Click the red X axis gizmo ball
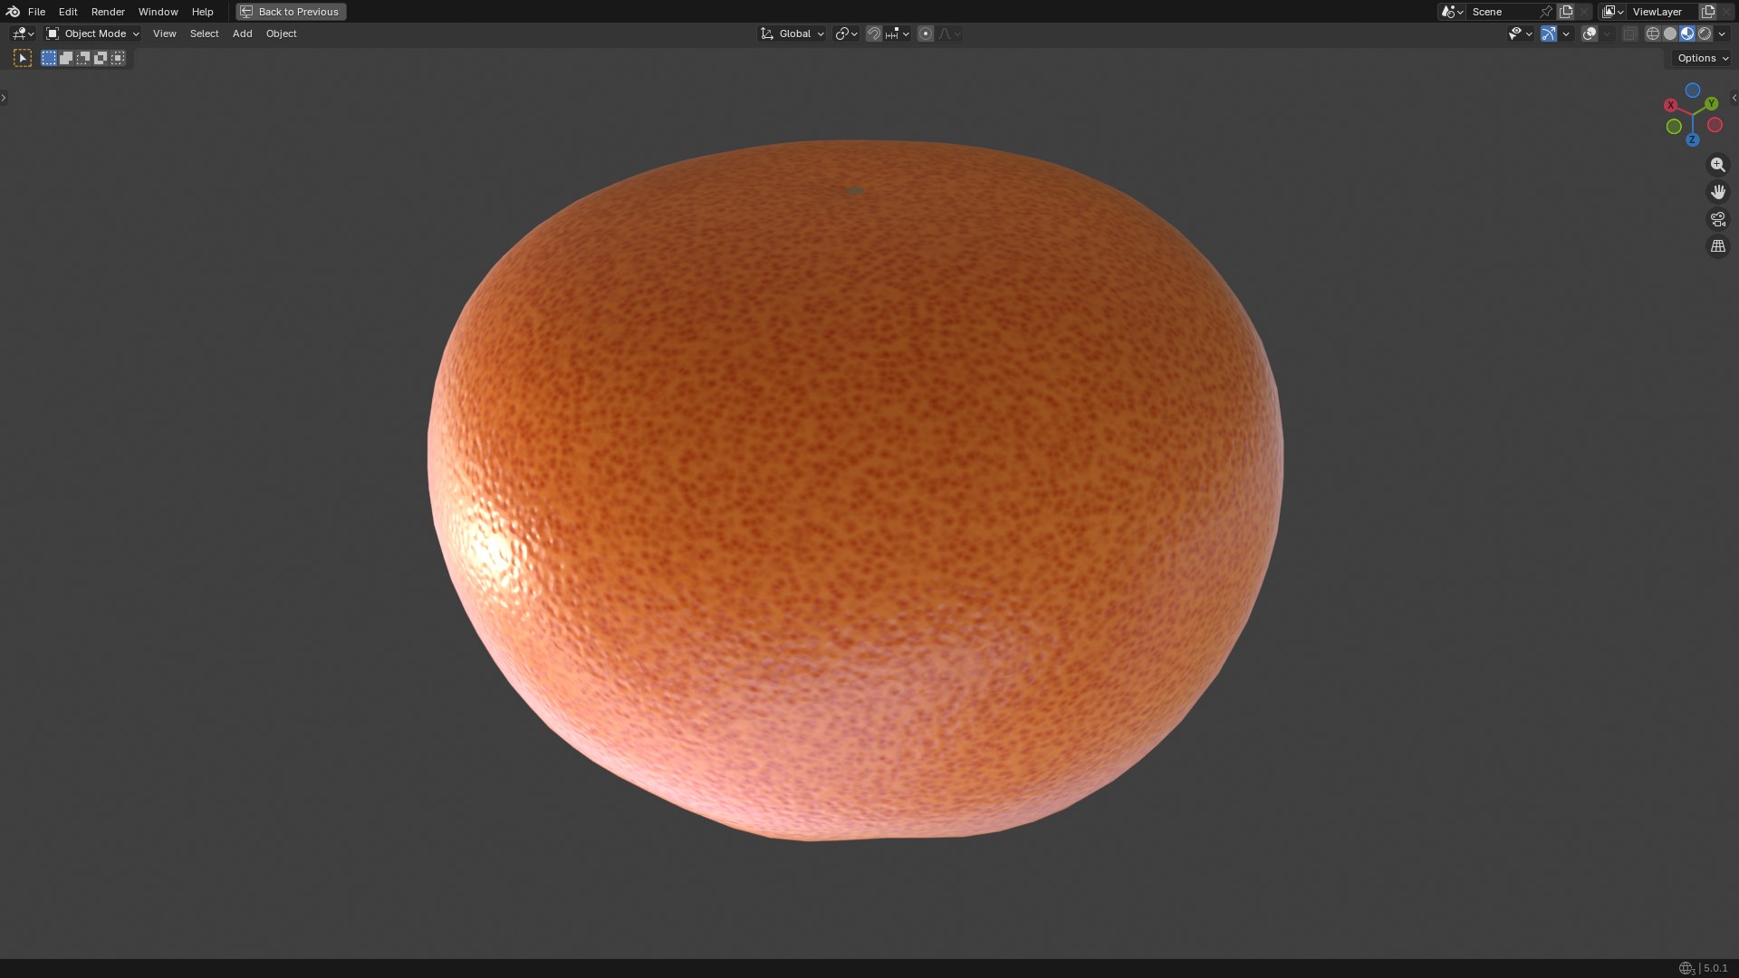This screenshot has height=978, width=1739. point(1671,105)
